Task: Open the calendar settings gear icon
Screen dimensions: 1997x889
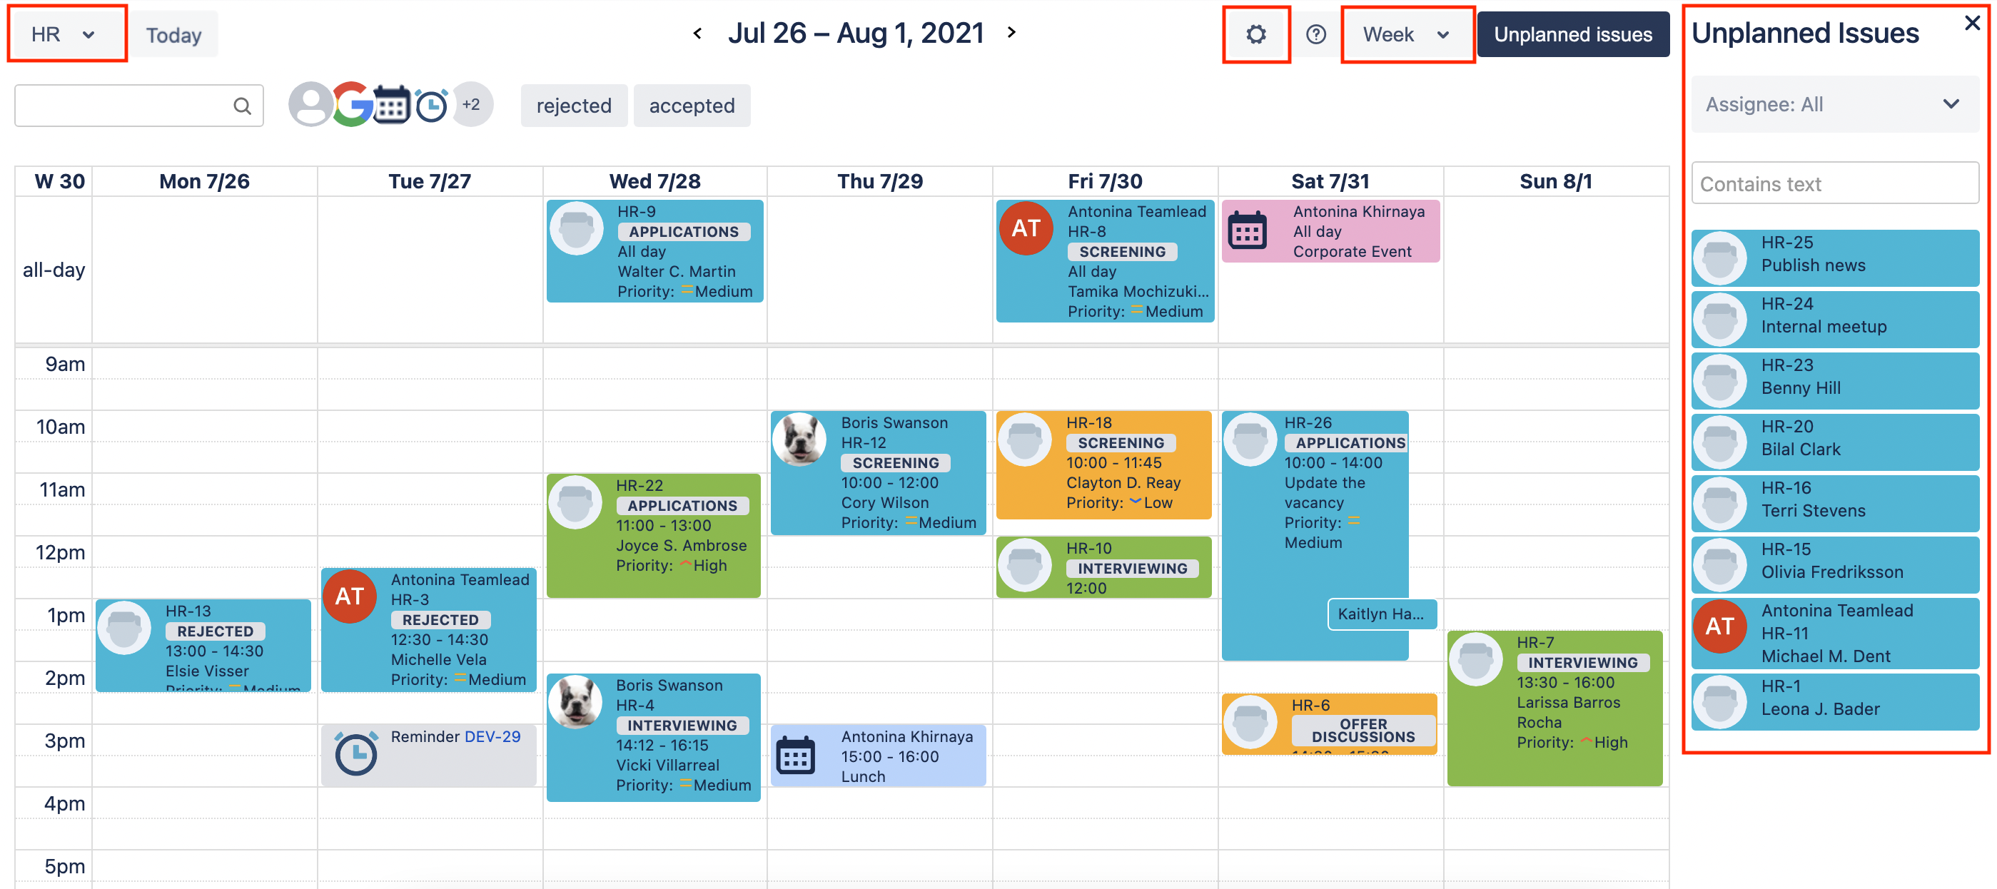Action: click(1256, 35)
